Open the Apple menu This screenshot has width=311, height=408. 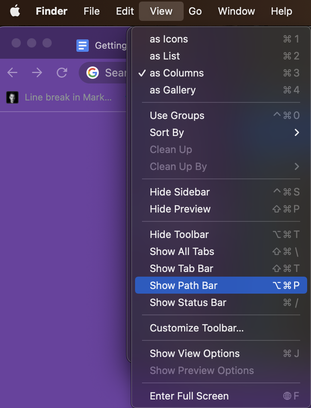point(15,11)
